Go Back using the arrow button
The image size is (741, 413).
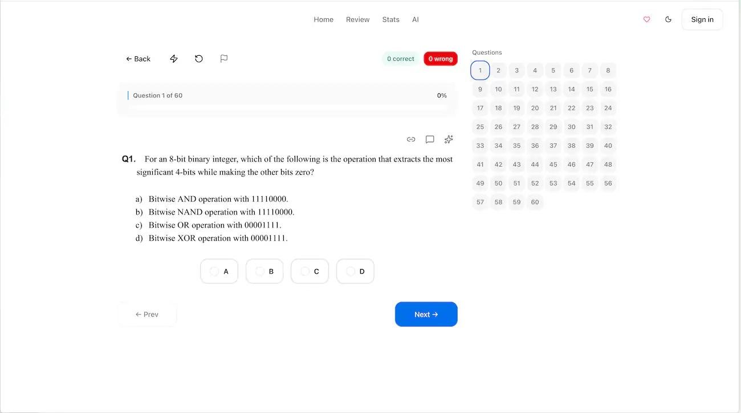138,59
